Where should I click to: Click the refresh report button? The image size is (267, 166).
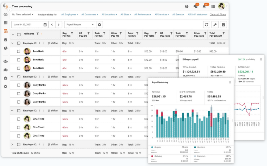(x=207, y=25)
